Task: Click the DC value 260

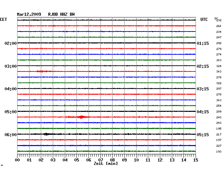Action: point(219,26)
